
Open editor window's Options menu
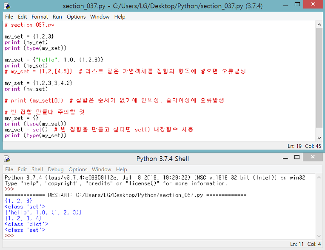pyautogui.click(x=76, y=17)
